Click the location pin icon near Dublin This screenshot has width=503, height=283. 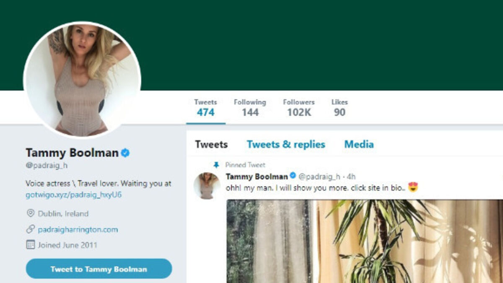pyautogui.click(x=30, y=213)
